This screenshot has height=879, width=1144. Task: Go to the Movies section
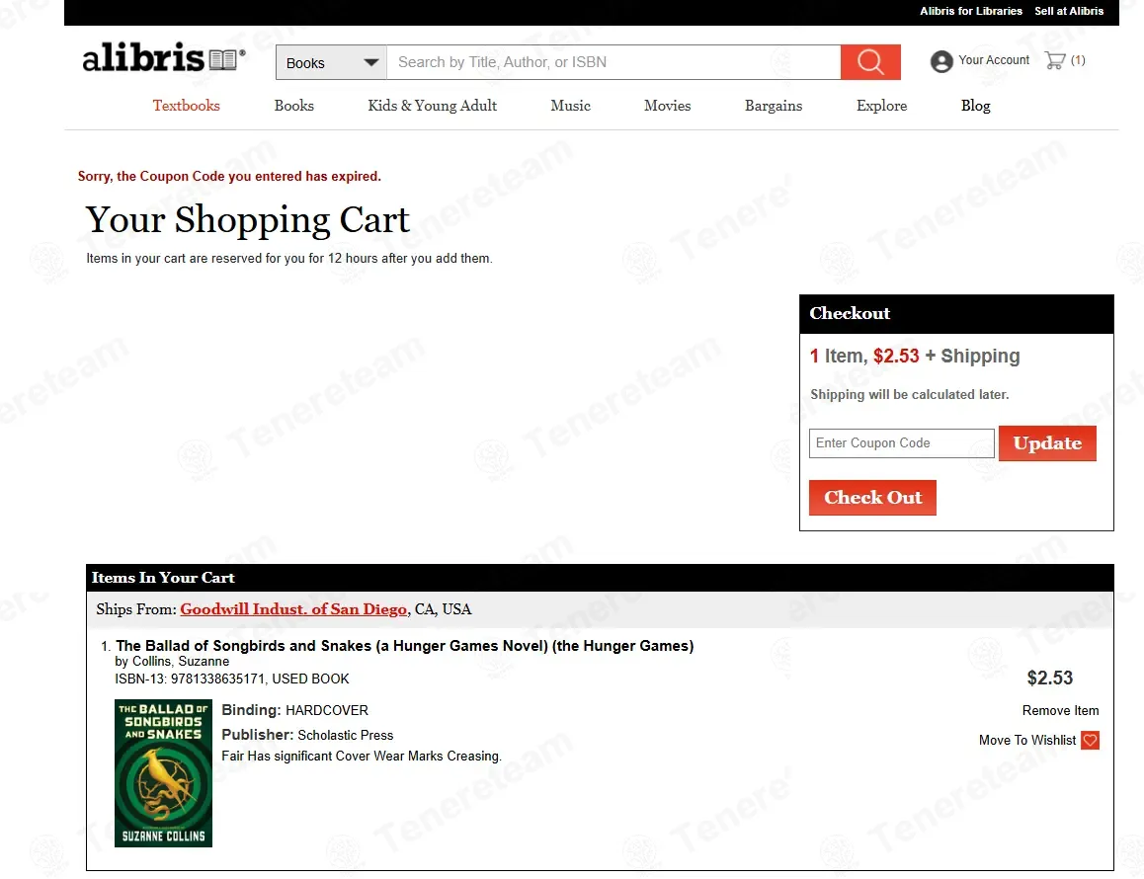(x=668, y=106)
